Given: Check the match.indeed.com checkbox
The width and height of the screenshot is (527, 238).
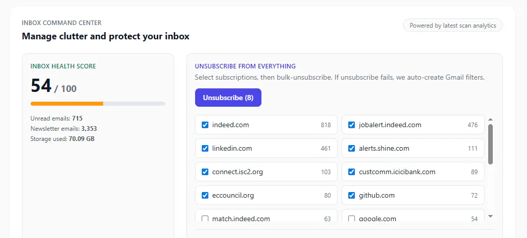Looking at the screenshot, I should [x=205, y=219].
